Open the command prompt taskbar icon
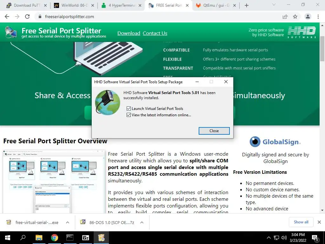 tap(70, 238)
